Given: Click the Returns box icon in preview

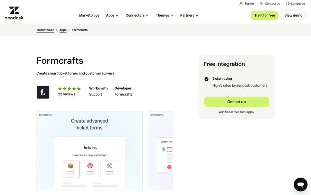Looking at the screenshot, I should pyautogui.click(x=70, y=166).
